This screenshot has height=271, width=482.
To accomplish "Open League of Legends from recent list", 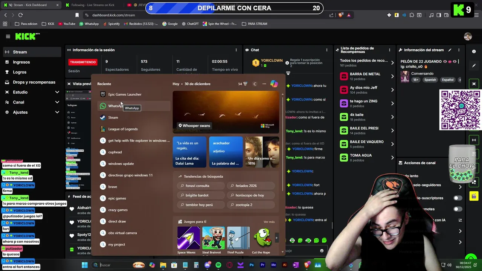I will [x=134, y=129].
